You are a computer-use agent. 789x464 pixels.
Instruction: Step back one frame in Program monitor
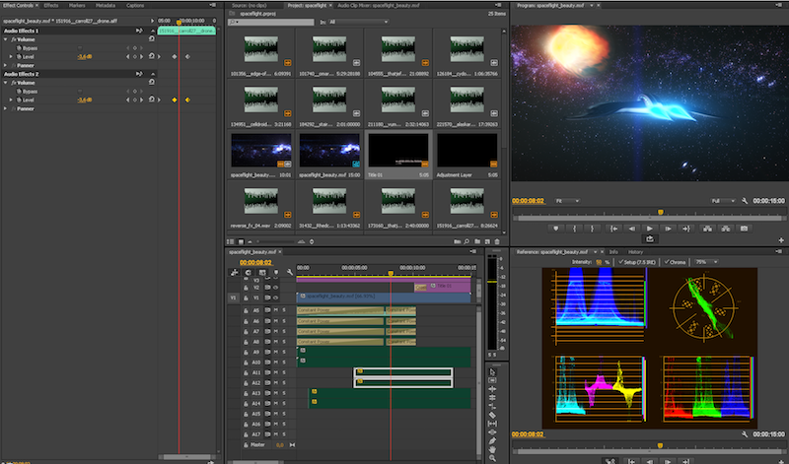click(x=632, y=229)
